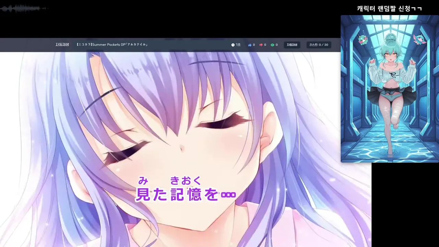Click the green eye views icon
This screenshot has height=247, width=439.
click(272, 45)
